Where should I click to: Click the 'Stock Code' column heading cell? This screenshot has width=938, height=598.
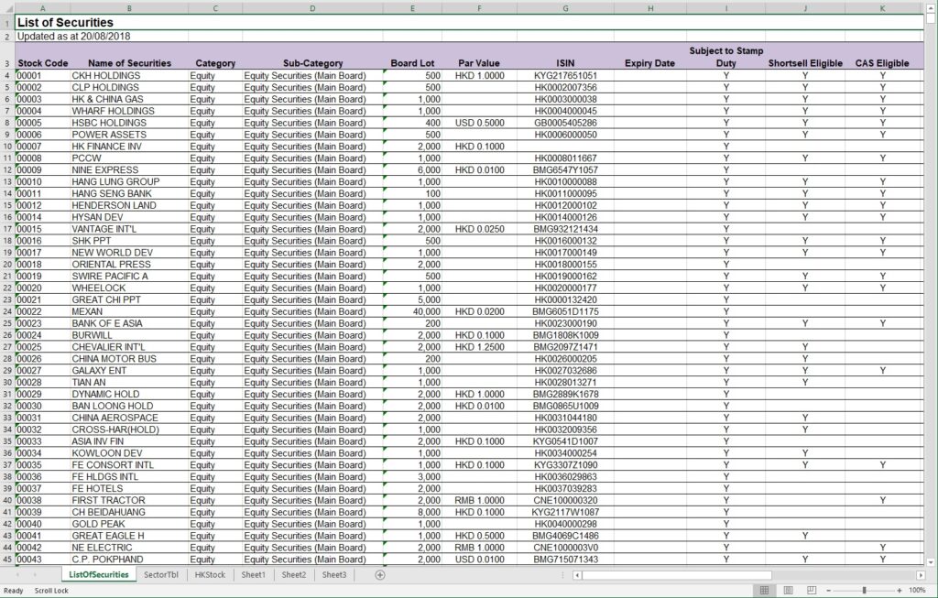(x=42, y=56)
